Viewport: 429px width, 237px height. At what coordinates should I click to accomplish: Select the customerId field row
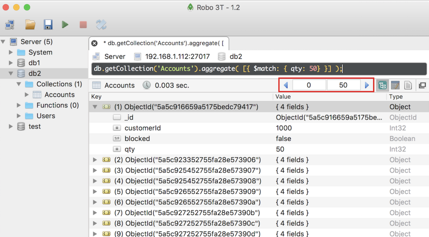click(259, 128)
